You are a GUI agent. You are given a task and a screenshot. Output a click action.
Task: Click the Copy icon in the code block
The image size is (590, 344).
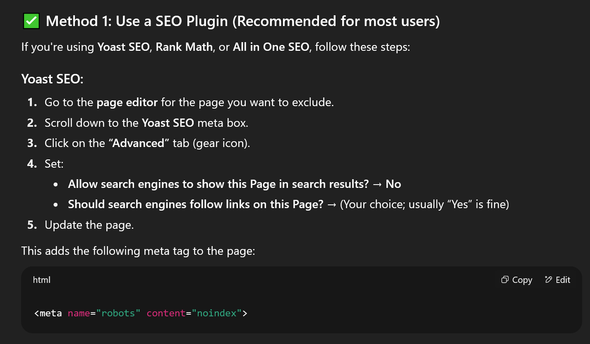(x=505, y=280)
